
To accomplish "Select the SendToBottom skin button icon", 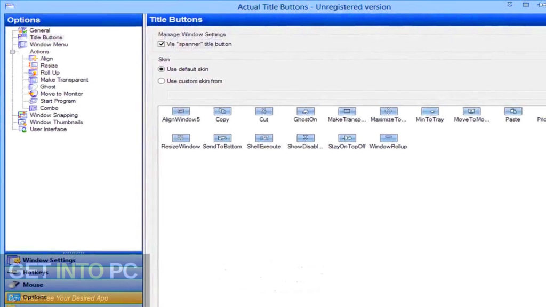I will click(x=222, y=138).
